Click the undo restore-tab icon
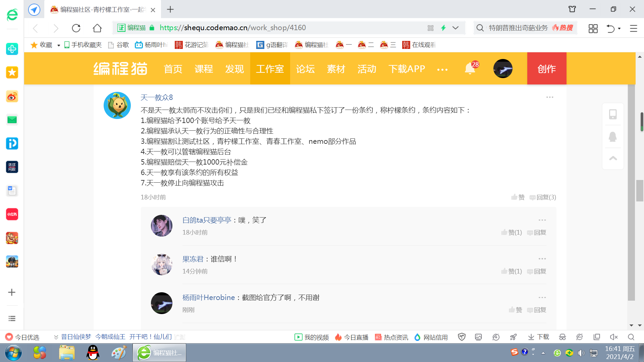Viewport: 644px width, 362px height. point(610,28)
